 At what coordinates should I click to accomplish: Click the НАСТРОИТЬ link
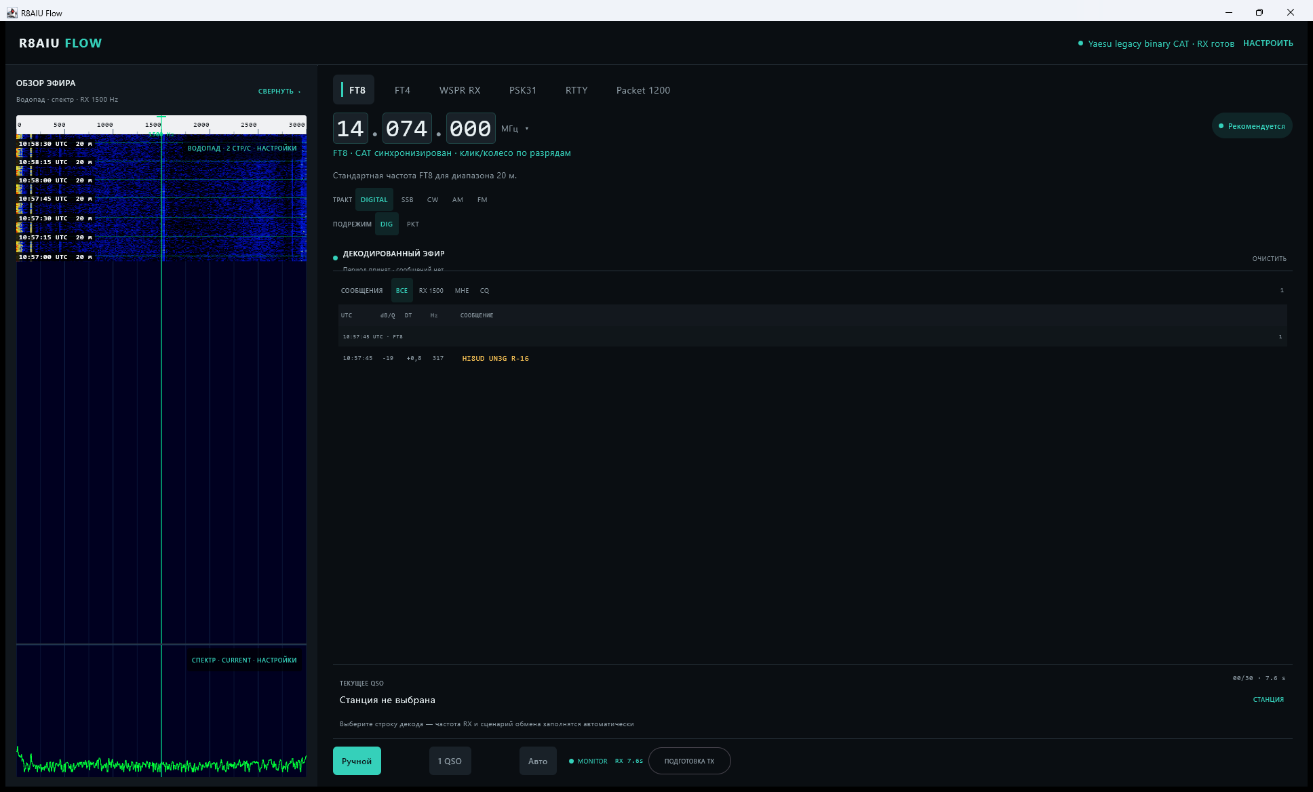[x=1268, y=43]
